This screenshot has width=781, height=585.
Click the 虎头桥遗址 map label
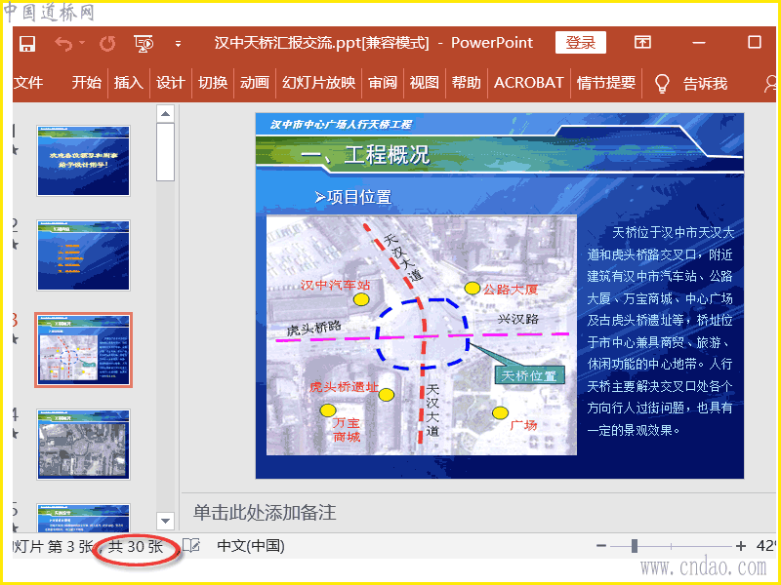point(344,386)
